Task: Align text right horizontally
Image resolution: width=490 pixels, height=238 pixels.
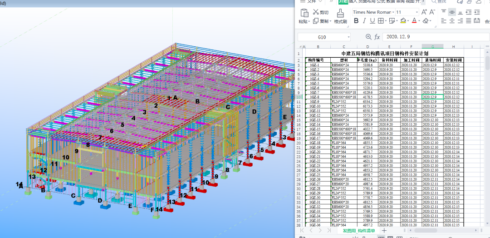Action: 460,21
